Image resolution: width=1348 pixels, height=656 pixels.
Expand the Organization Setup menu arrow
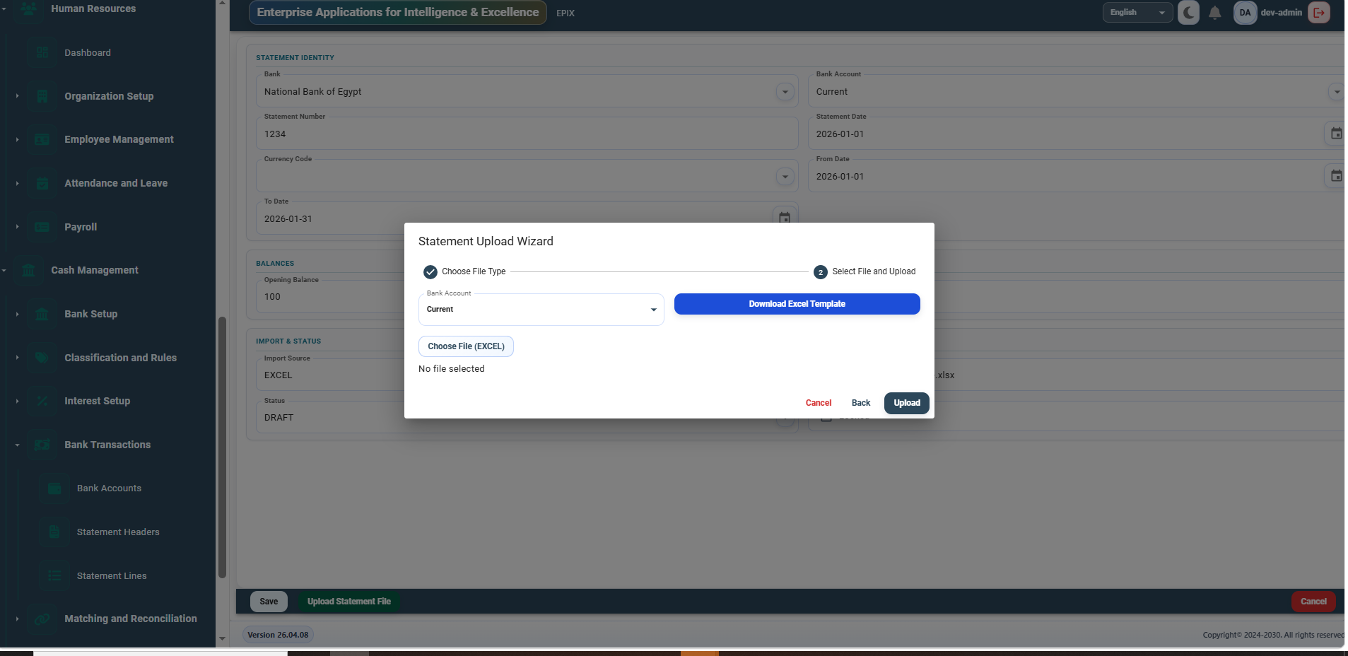pyautogui.click(x=17, y=96)
